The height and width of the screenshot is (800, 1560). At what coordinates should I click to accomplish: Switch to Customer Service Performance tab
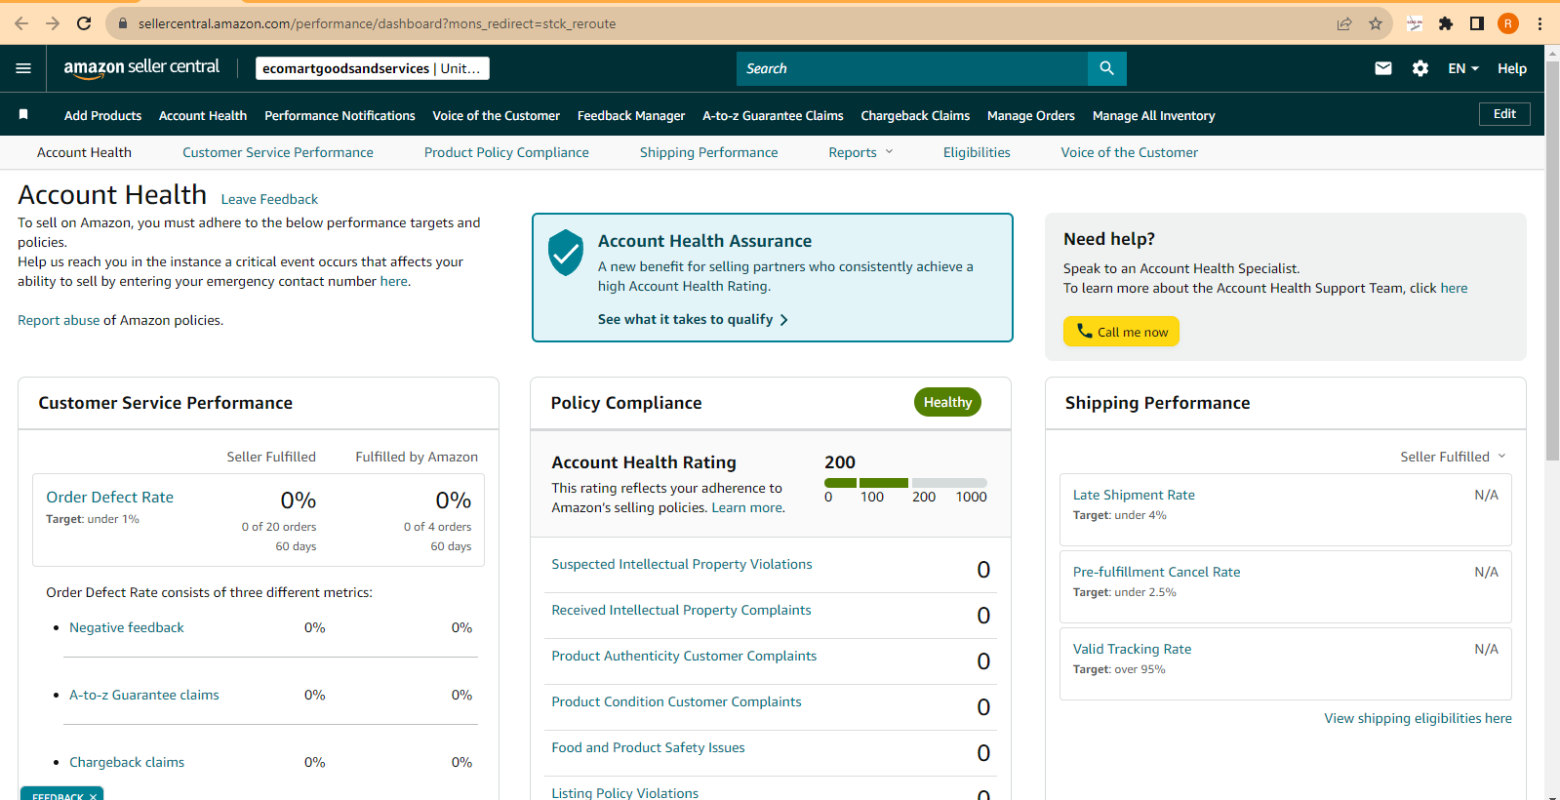278,152
